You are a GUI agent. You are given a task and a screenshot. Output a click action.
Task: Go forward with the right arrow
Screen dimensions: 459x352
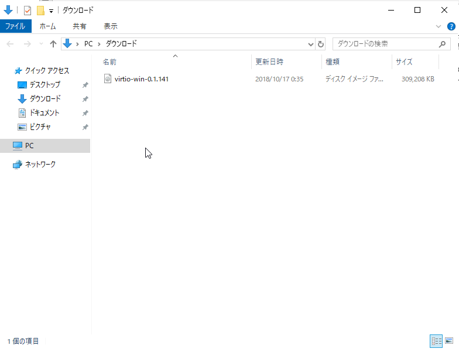point(27,44)
